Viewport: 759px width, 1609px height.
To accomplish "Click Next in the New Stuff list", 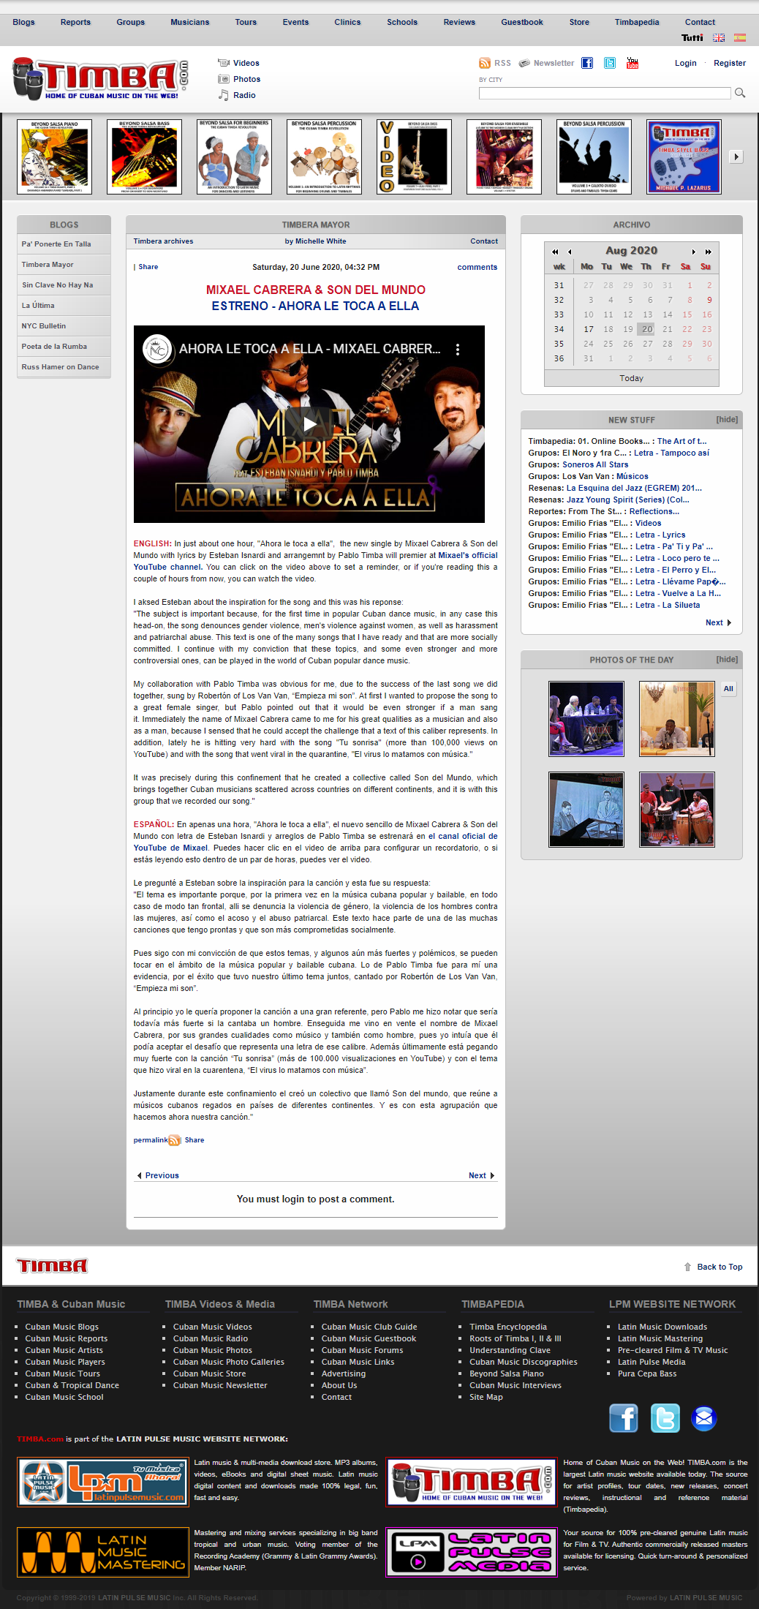I will (x=718, y=622).
